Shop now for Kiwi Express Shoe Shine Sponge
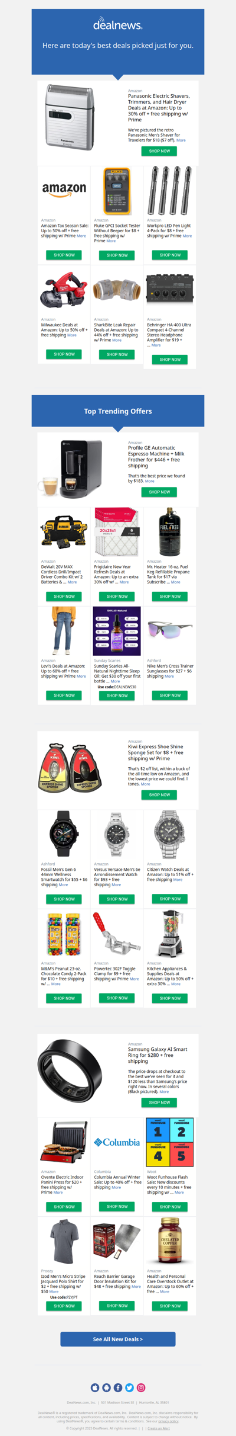This screenshot has height=1436, width=236. (159, 795)
